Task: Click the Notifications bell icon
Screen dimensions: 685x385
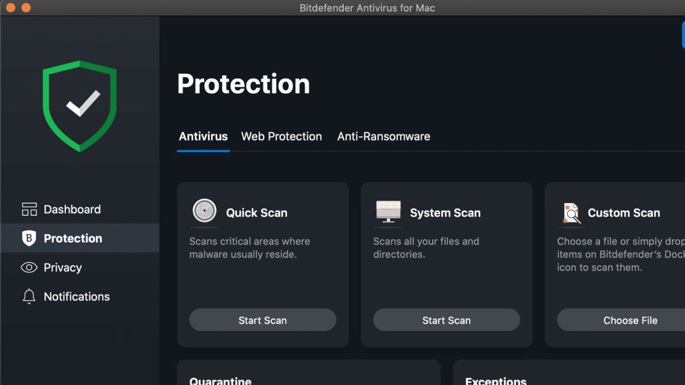Action: [x=29, y=296]
